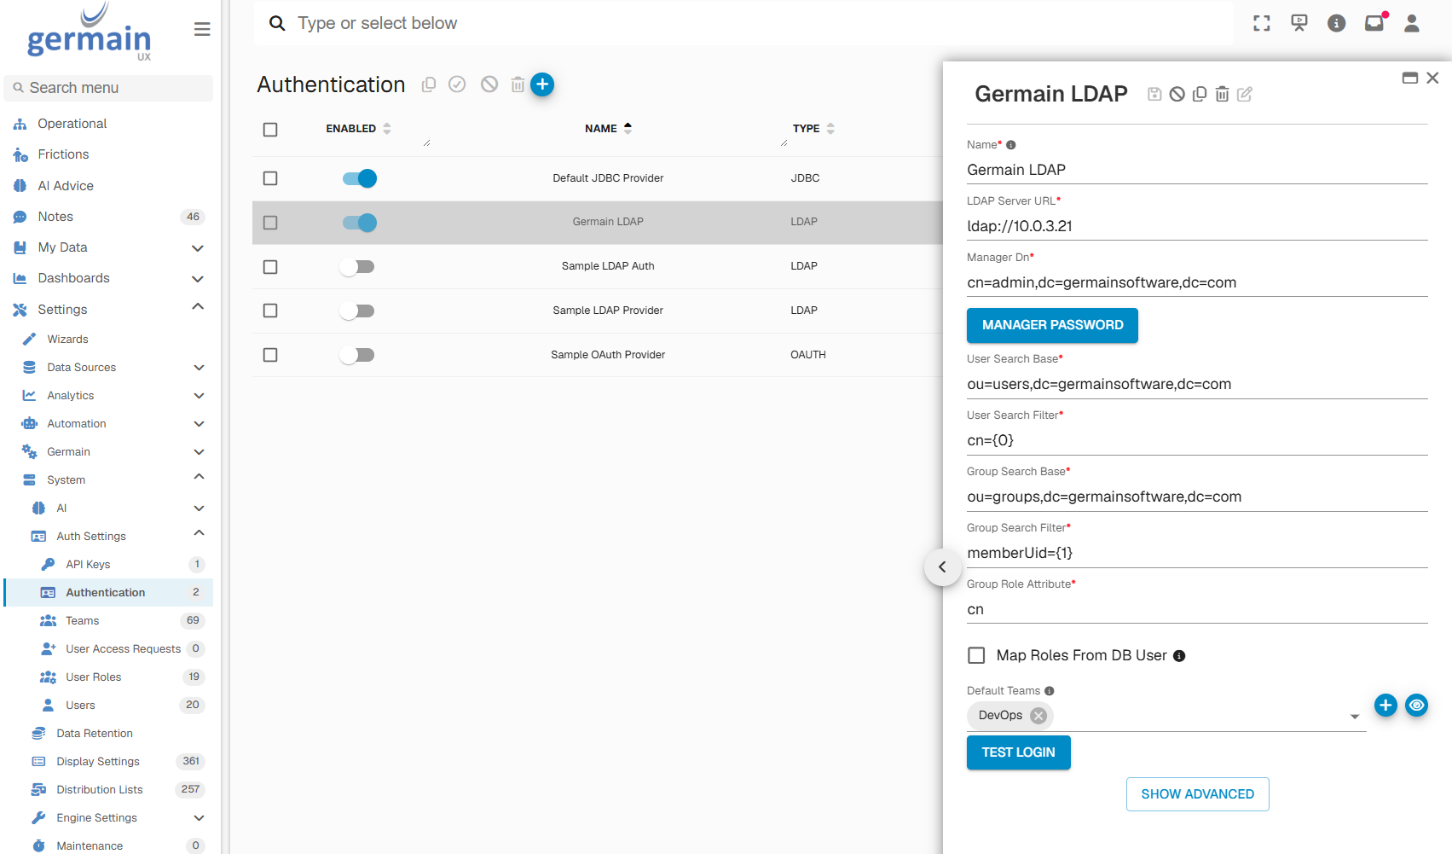1452x854 pixels.
Task: Click SHOW ADVANCED button
Action: (x=1197, y=794)
